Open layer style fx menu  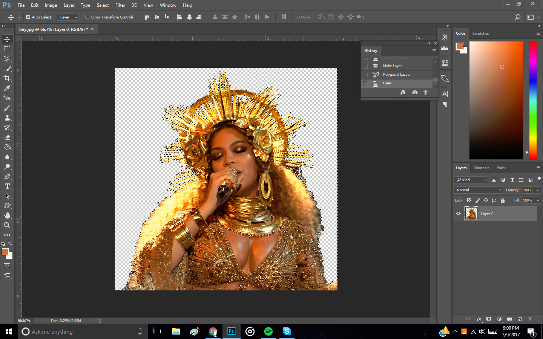point(479,319)
